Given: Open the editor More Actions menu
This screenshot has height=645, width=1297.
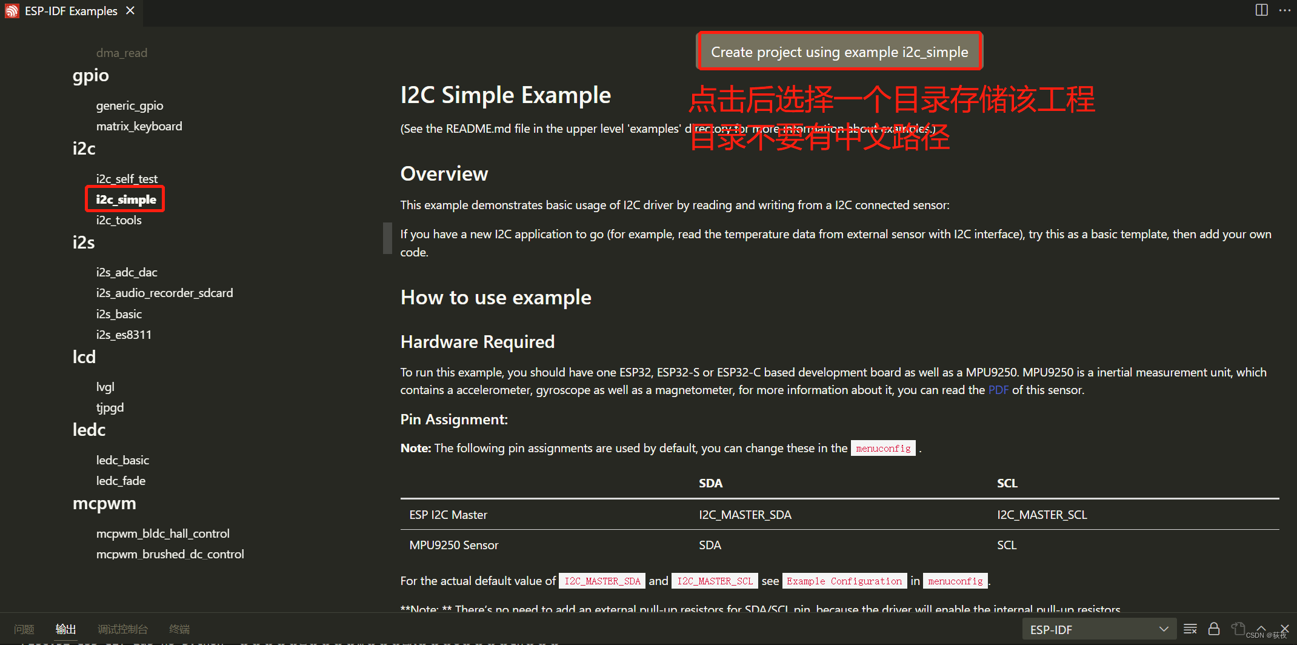Looking at the screenshot, I should (x=1285, y=10).
